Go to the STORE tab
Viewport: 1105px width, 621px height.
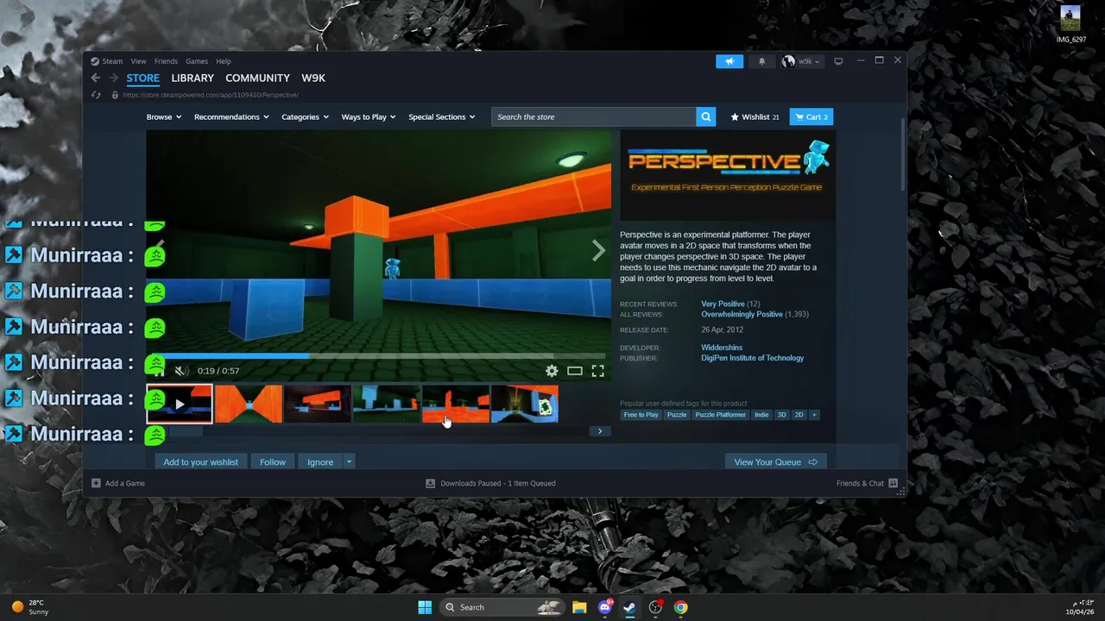pyautogui.click(x=143, y=78)
